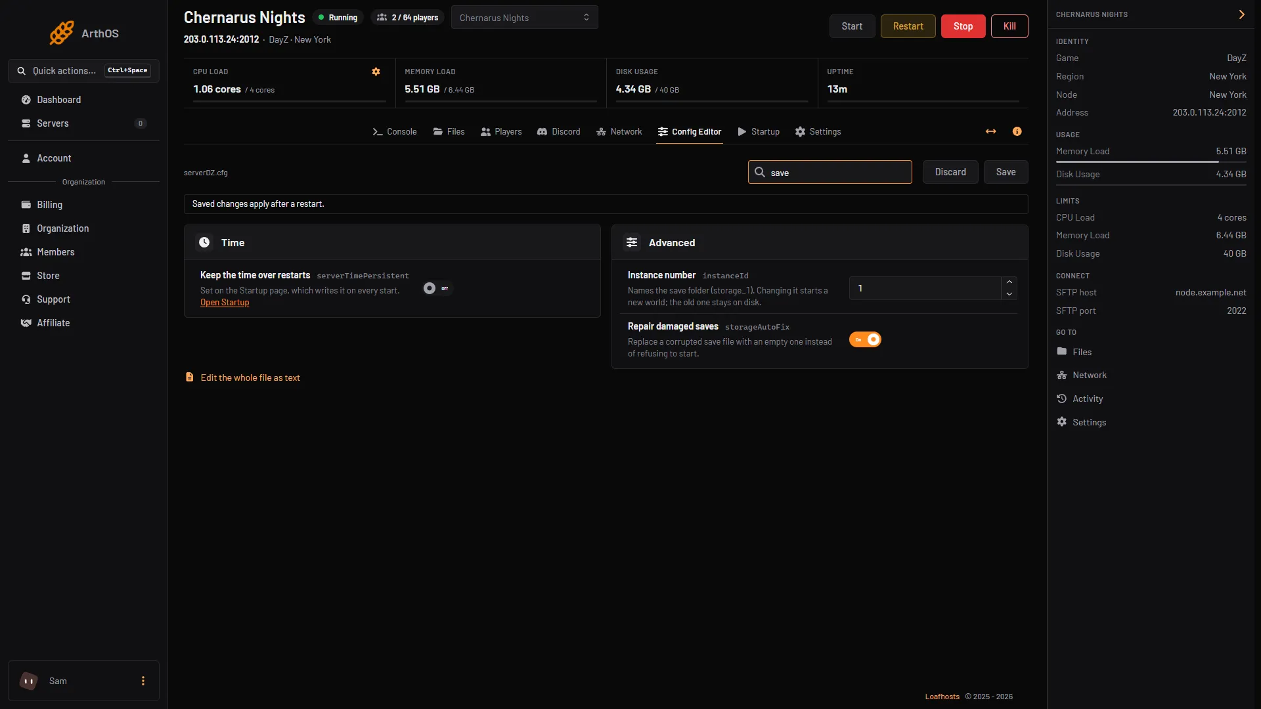Click the Open Startup link
The image size is (1261, 709).
(x=225, y=303)
